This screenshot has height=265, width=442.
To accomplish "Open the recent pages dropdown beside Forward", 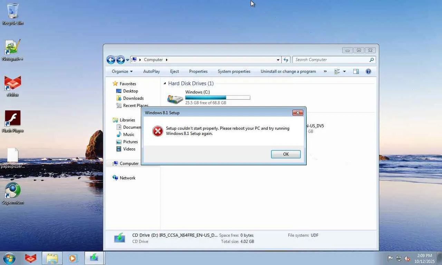I will pos(127,60).
